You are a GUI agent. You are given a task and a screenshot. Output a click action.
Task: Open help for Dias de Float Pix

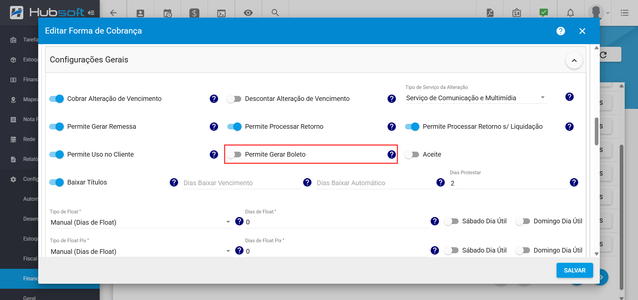point(435,250)
